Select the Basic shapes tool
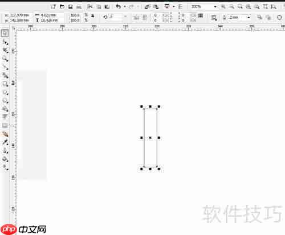285x235 pixels. [5, 109]
